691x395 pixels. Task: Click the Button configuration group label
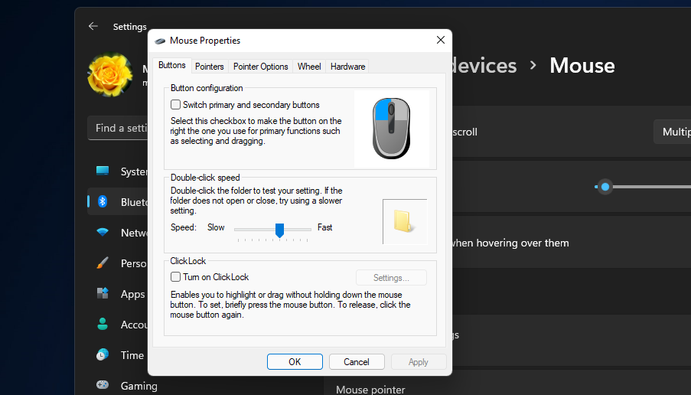tap(207, 88)
